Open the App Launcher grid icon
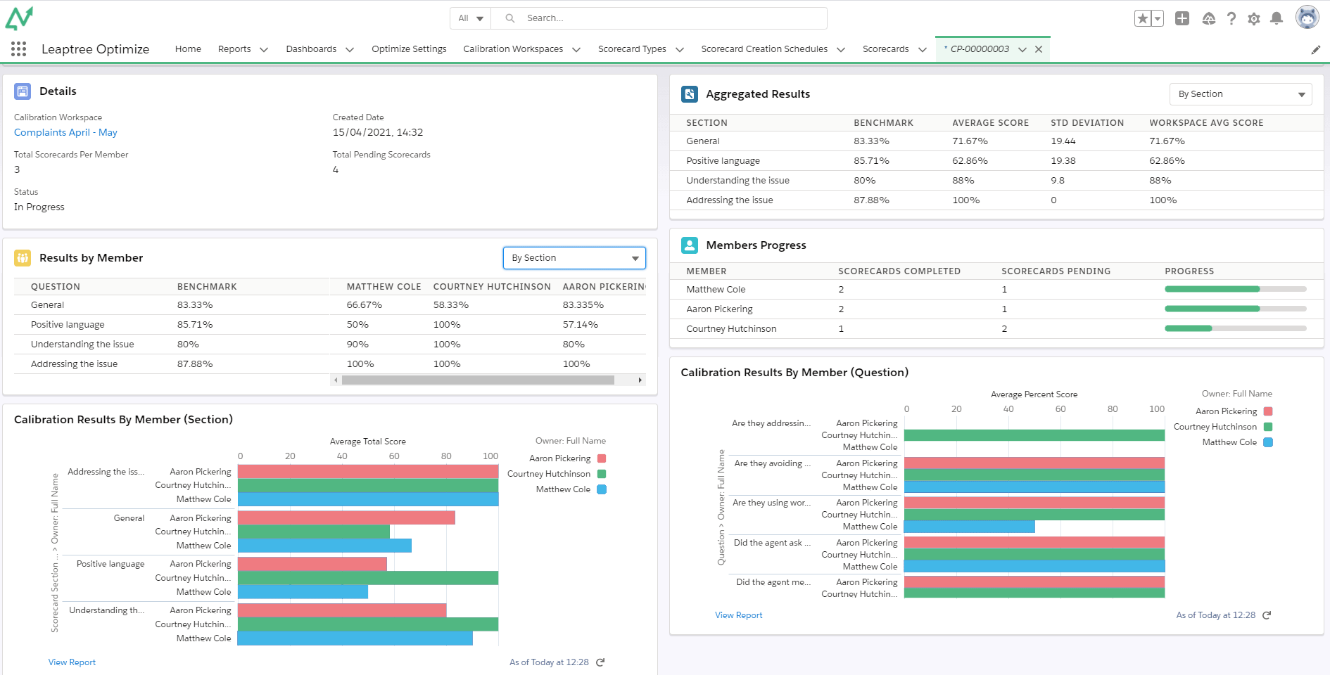The image size is (1330, 675). [x=19, y=49]
